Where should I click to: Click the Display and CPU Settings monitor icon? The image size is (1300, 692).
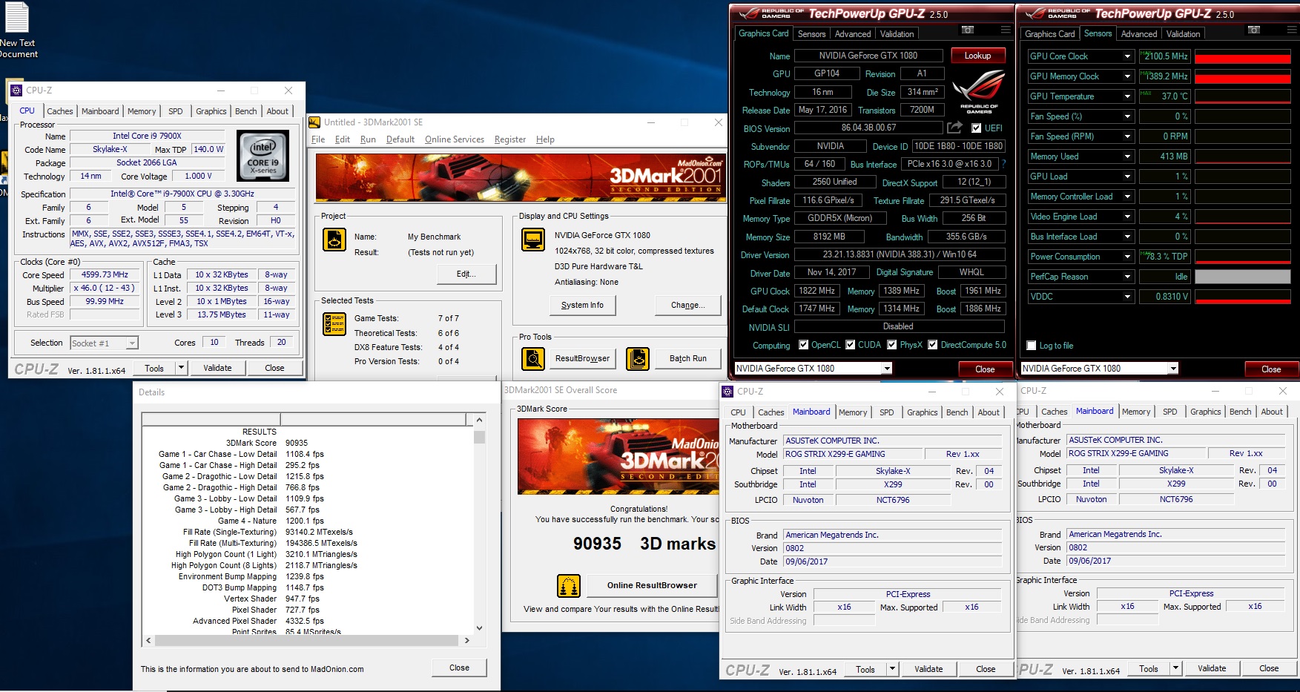click(533, 240)
